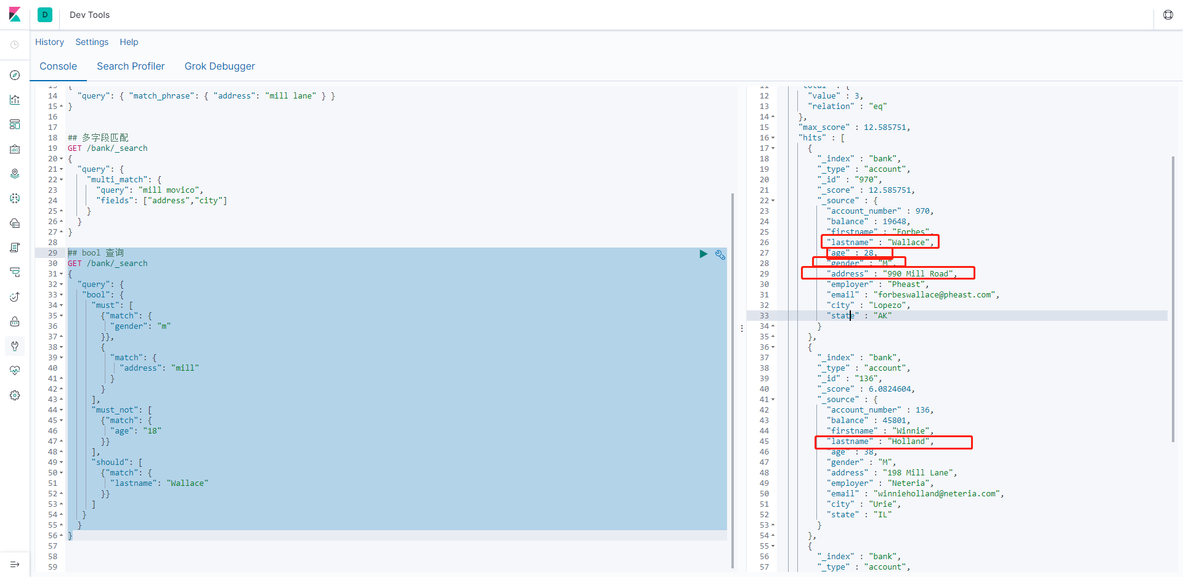Open the Maps app icon

[x=15, y=174]
